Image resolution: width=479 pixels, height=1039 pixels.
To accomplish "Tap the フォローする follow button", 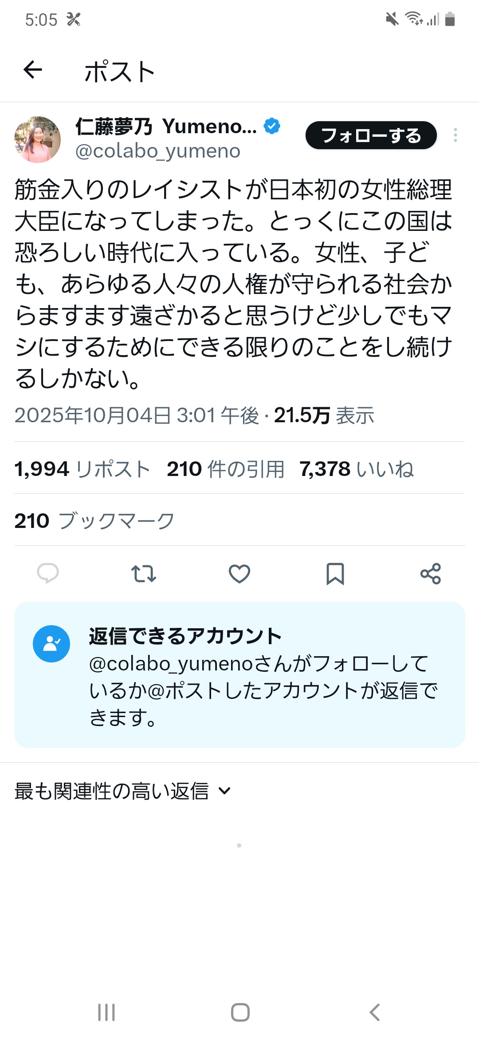I will pyautogui.click(x=371, y=135).
